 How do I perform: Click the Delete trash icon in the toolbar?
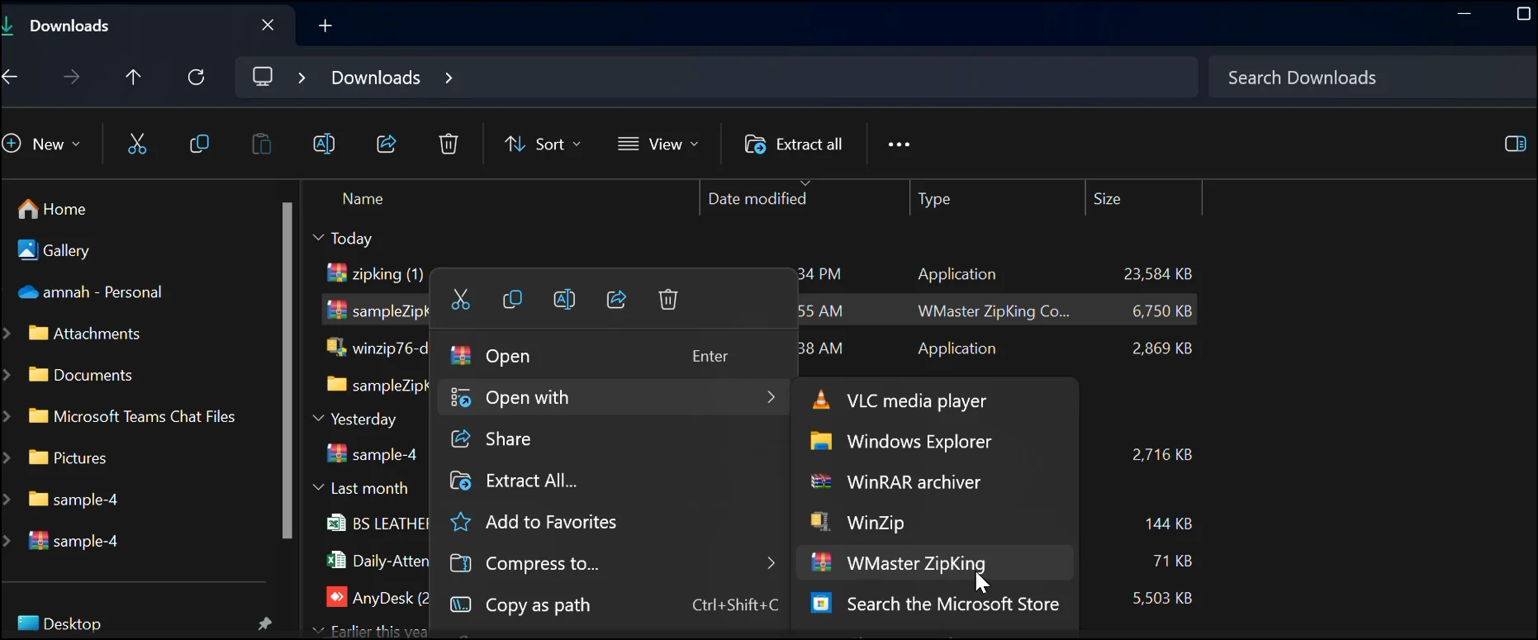pos(449,145)
